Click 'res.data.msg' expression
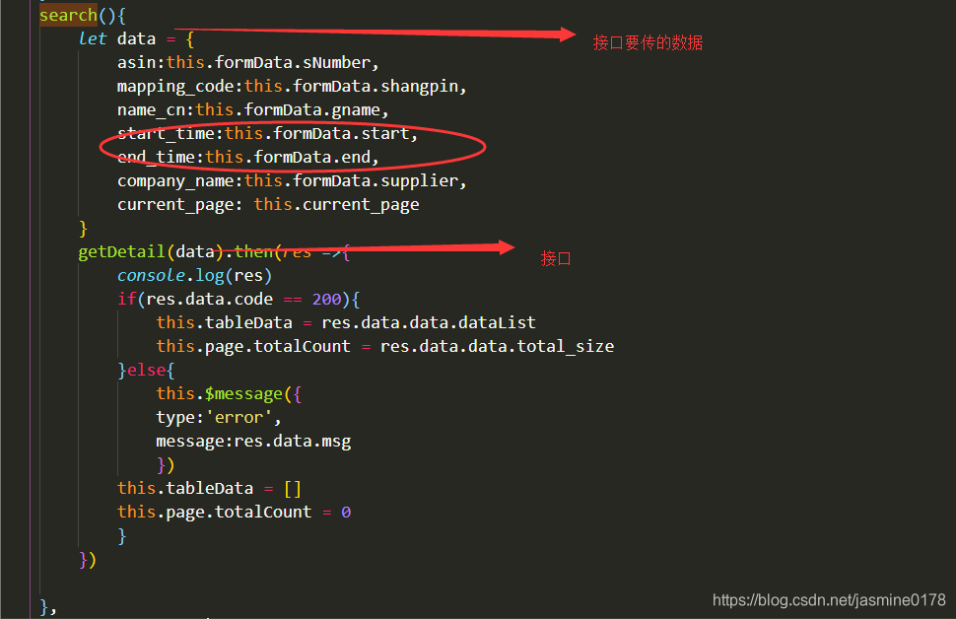Viewport: 956px width, 619px height. click(293, 442)
